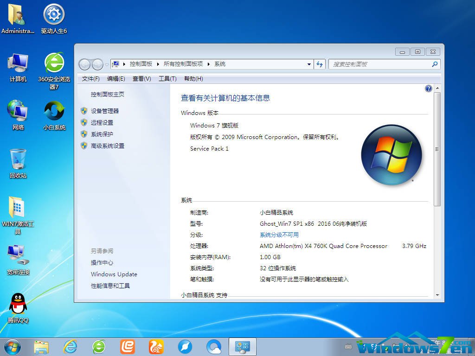Open Windows Update from the sidebar
This screenshot has width=475, height=356.
point(114,274)
